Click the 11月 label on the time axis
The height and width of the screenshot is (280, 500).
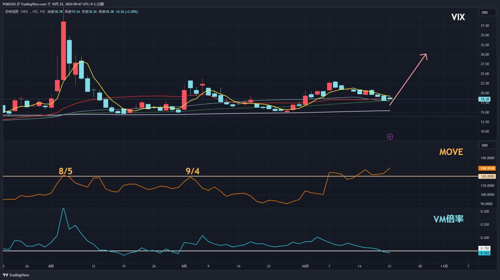(444, 266)
